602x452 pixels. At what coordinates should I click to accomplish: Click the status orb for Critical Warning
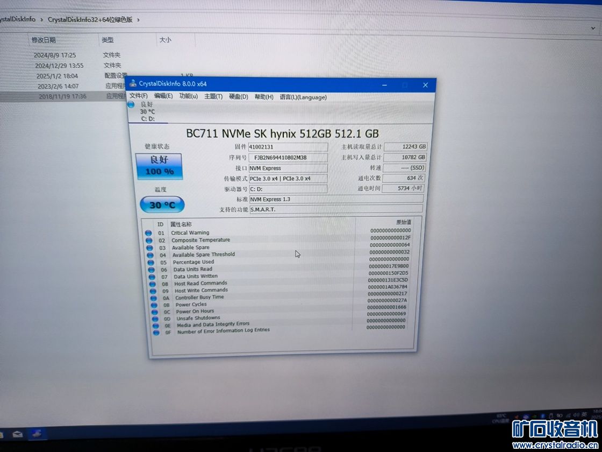[x=148, y=233]
